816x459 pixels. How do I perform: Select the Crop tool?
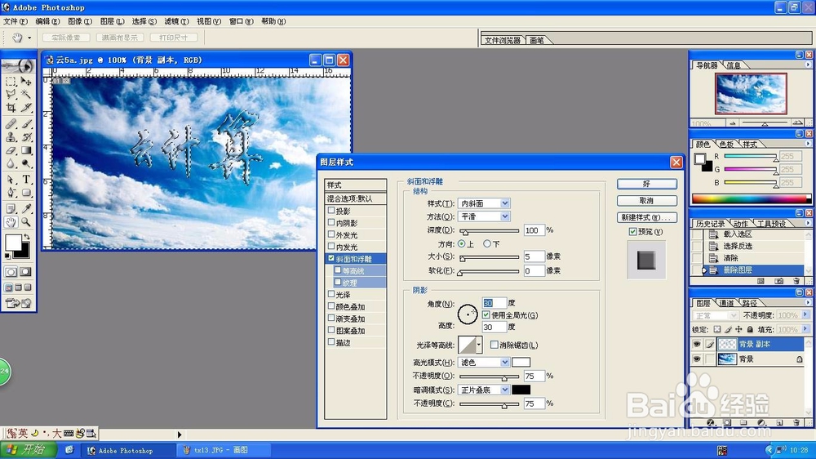coord(11,107)
